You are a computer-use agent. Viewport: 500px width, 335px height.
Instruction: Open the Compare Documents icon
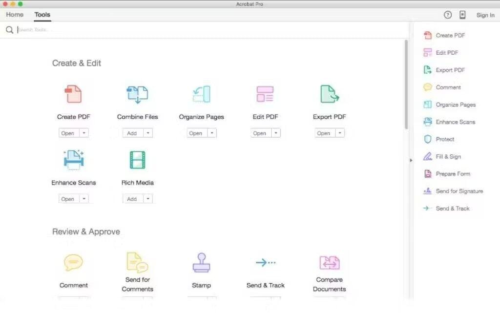329,263
